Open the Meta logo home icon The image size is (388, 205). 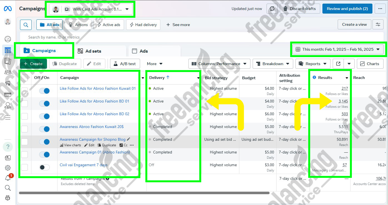click(8, 9)
